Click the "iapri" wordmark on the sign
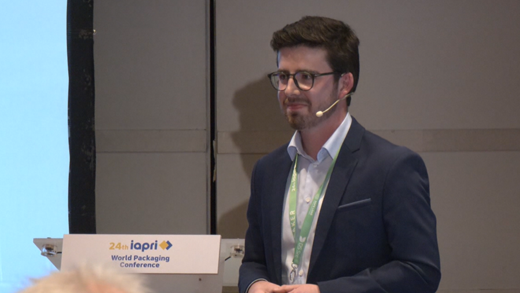520x293 pixels. click(x=143, y=245)
